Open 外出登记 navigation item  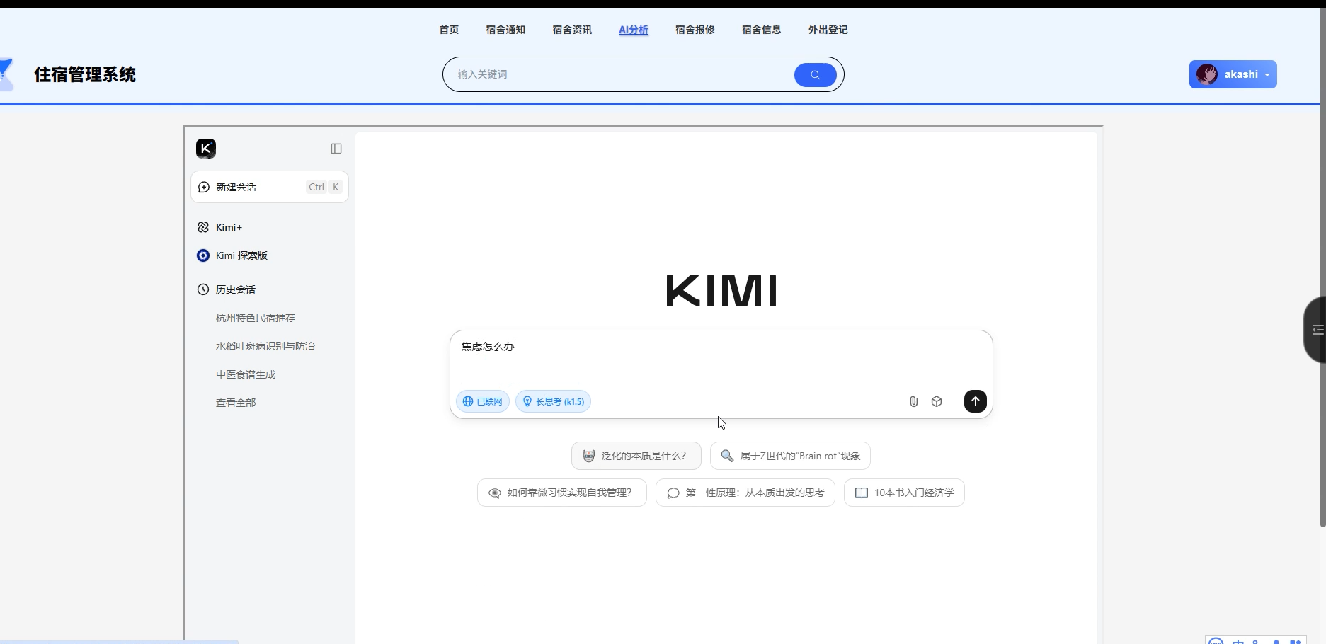(x=828, y=30)
